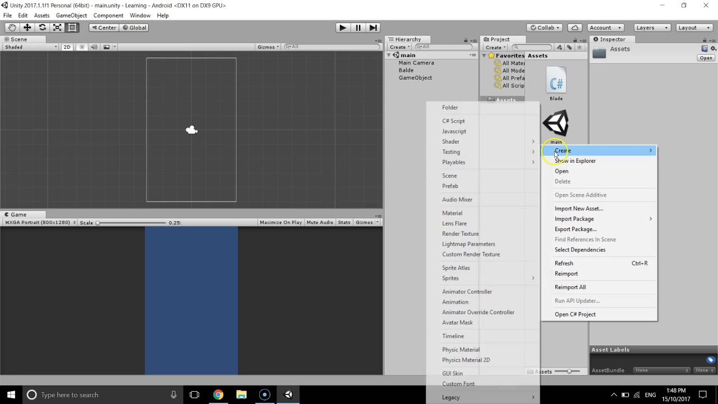Image resolution: width=718 pixels, height=404 pixels.
Task: Click search by type icon in Project
Action: coord(559,47)
